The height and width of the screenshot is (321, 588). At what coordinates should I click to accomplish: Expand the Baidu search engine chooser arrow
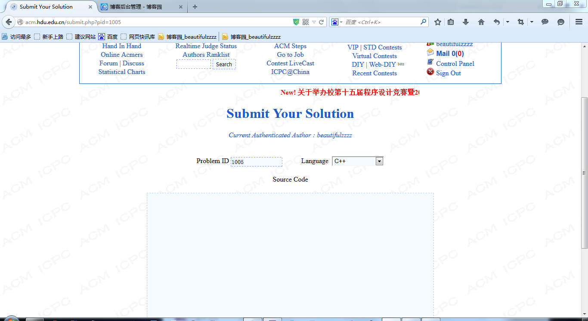pyautogui.click(x=341, y=22)
